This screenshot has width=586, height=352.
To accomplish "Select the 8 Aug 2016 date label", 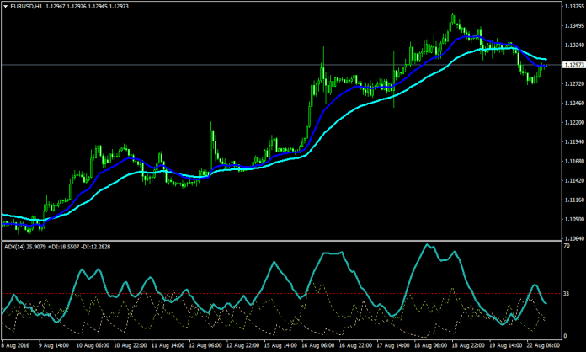I will point(18,345).
